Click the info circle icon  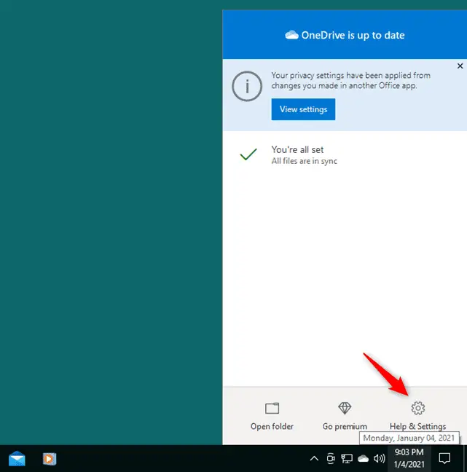(x=247, y=86)
